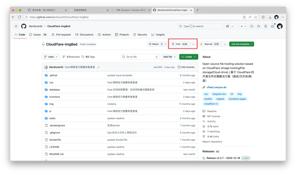Switch to the Issues tab
The image size is (296, 174).
38,35
